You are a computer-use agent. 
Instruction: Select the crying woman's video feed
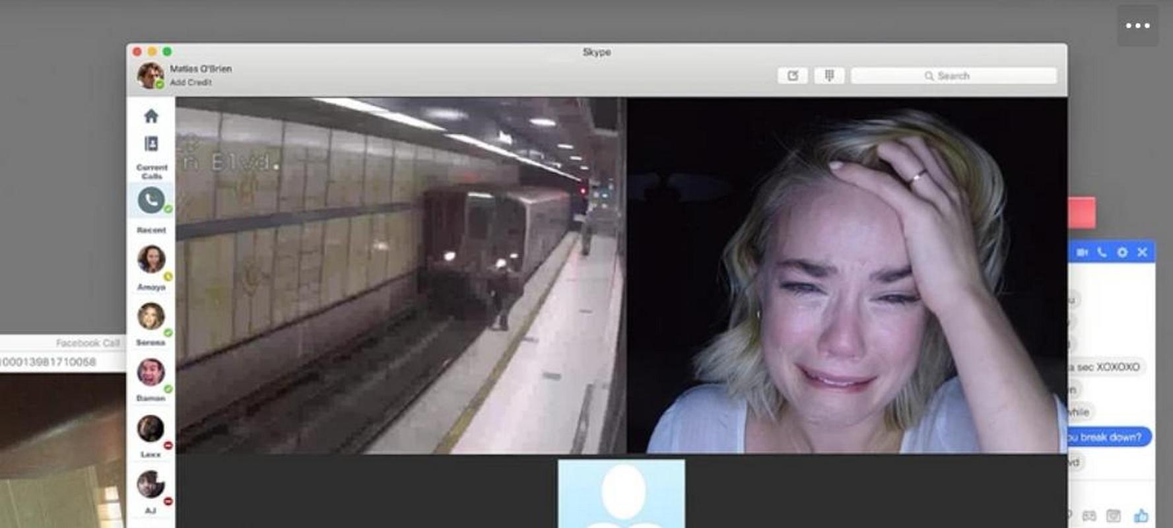coord(847,275)
